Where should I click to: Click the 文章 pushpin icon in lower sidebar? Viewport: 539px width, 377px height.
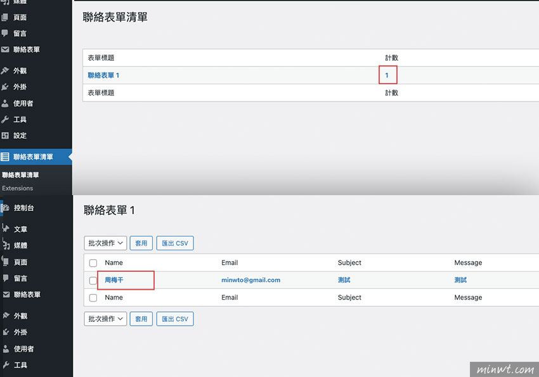[x=6, y=229]
